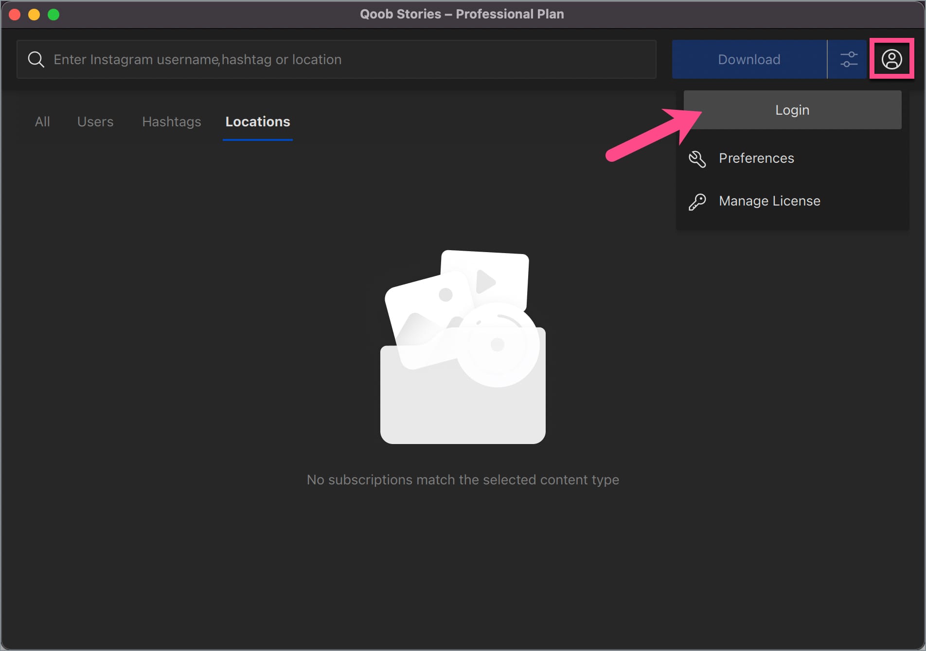The height and width of the screenshot is (651, 926).
Task: Open the account profile icon menu
Action: pyautogui.click(x=891, y=59)
